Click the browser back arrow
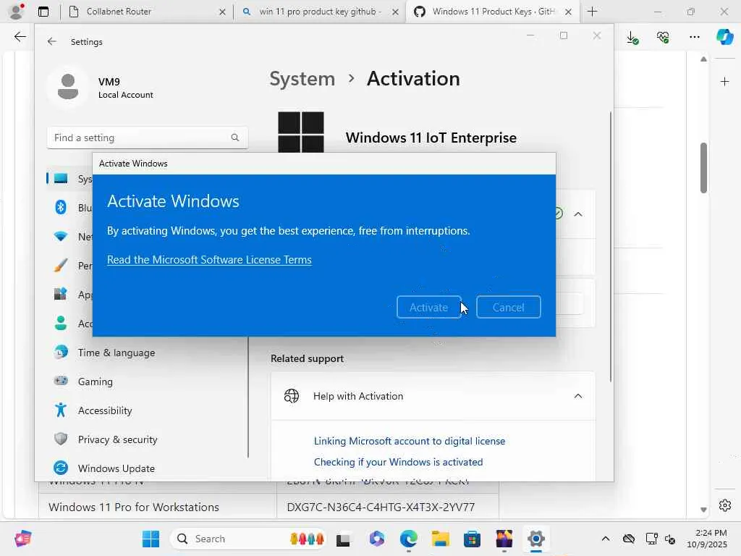Image resolution: width=741 pixels, height=556 pixels. pyautogui.click(x=20, y=37)
